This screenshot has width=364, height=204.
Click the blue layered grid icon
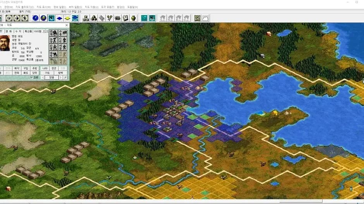pyautogui.click(x=75, y=18)
